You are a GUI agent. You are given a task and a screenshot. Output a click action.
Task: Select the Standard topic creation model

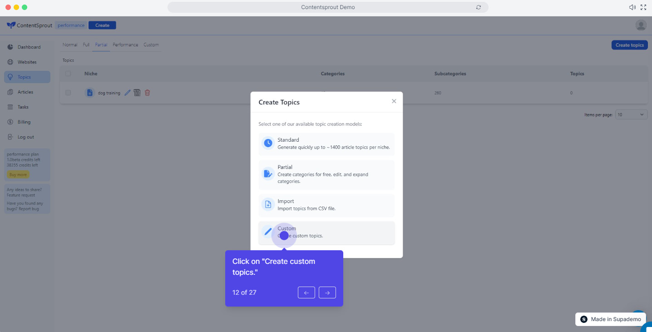326,144
